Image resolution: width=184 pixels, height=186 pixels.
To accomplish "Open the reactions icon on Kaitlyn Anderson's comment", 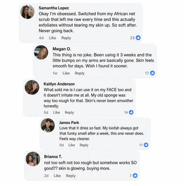I will coord(131,112).
